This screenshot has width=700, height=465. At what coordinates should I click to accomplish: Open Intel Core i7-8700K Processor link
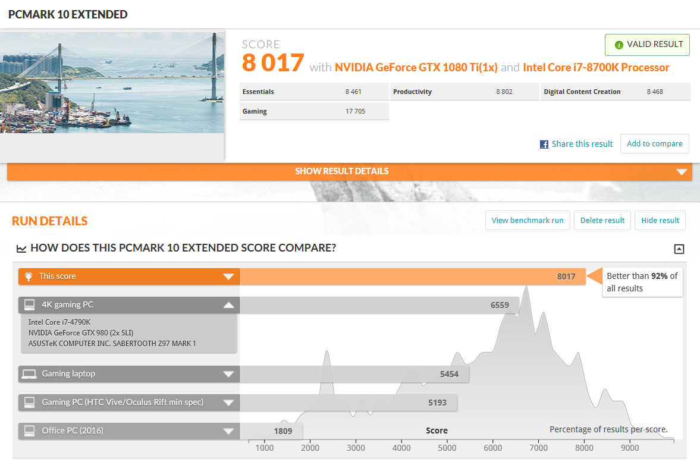coord(596,67)
